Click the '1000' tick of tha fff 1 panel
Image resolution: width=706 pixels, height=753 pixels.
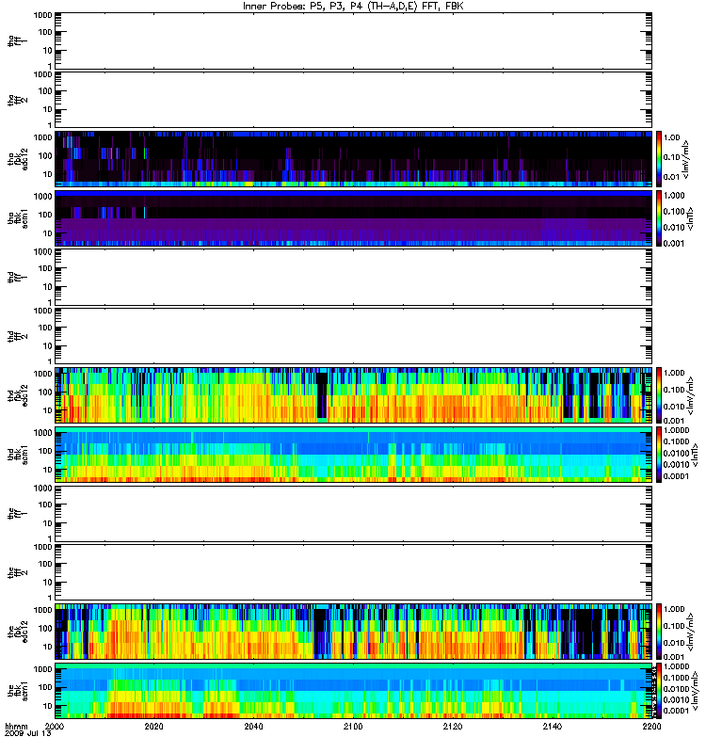(x=42, y=15)
